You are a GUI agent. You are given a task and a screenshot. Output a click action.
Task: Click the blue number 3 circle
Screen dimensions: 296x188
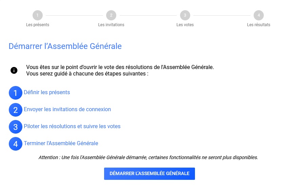click(16, 127)
